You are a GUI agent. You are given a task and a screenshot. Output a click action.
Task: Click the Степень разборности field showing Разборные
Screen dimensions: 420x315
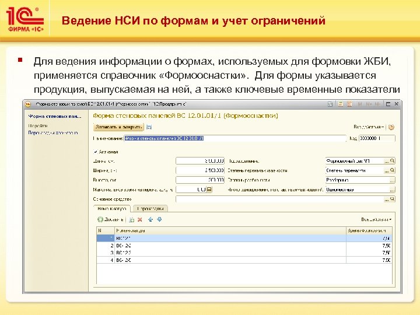tap(358, 180)
